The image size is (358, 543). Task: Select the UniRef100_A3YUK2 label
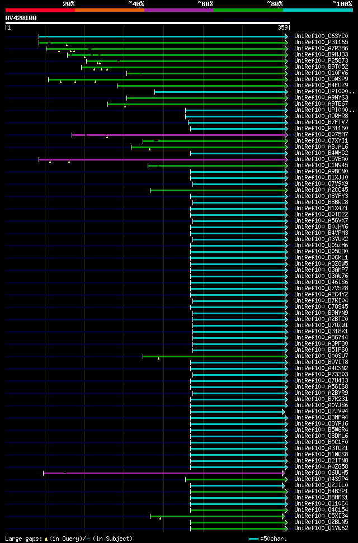tap(321, 239)
